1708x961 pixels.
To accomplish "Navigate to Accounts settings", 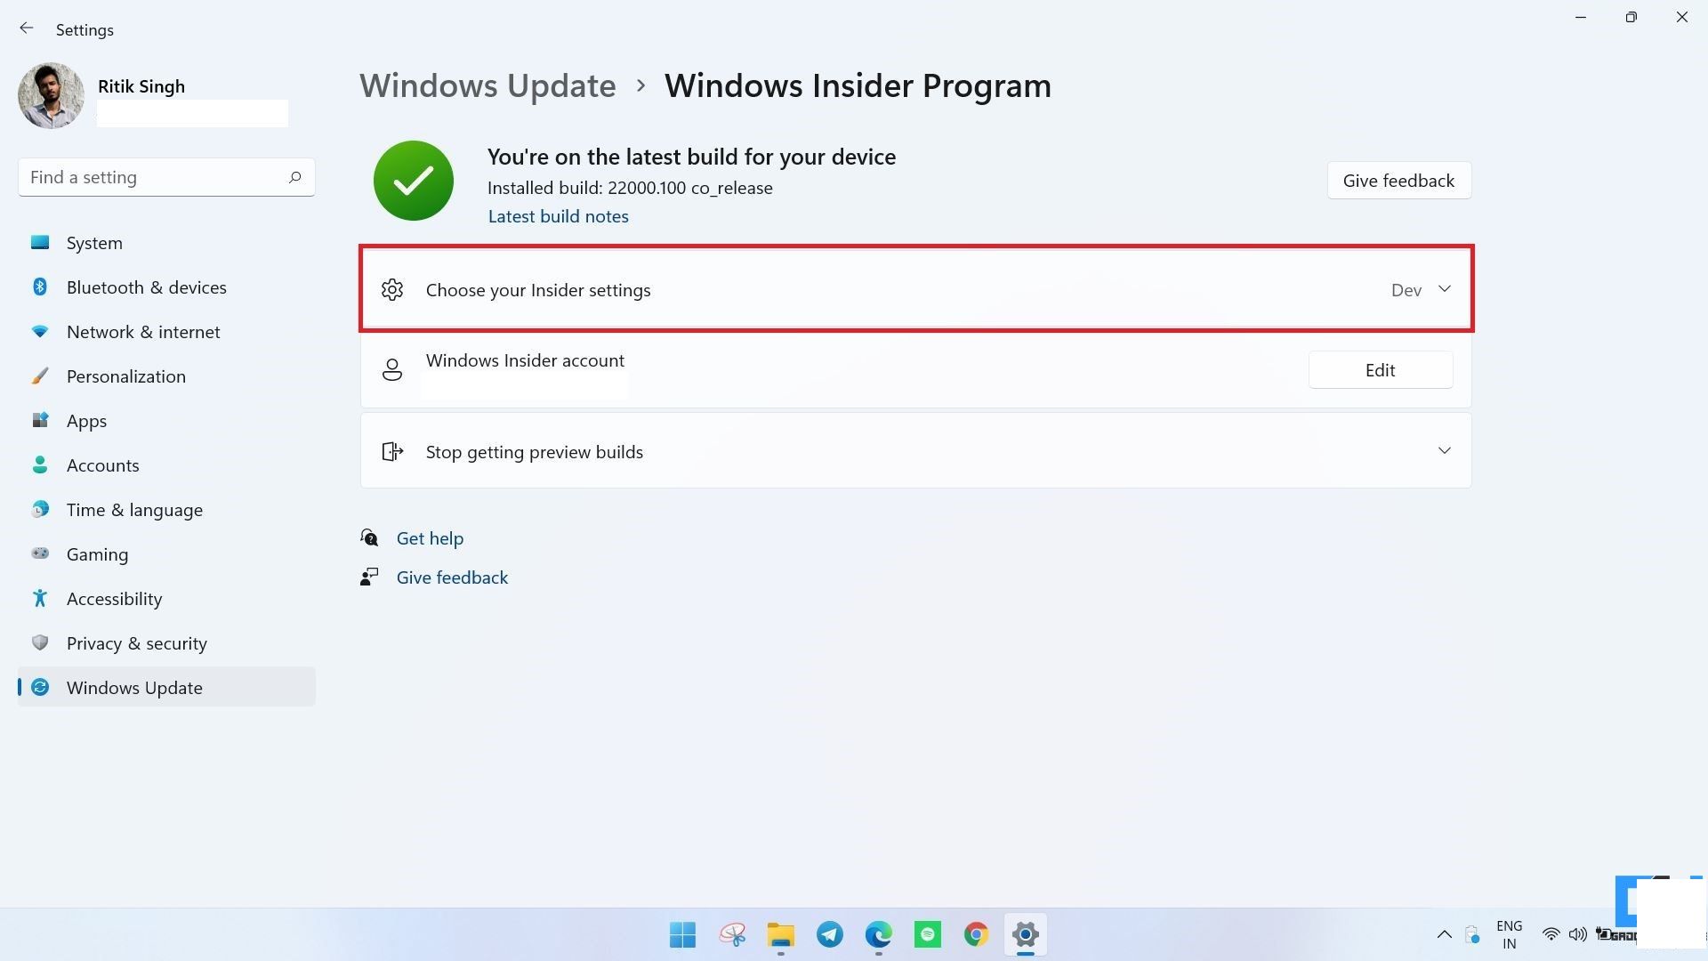I will pyautogui.click(x=102, y=464).
